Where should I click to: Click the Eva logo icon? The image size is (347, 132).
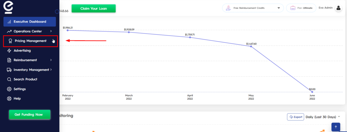click(8, 7)
